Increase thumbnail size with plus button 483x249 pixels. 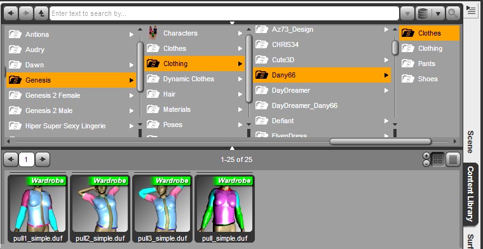(426, 156)
